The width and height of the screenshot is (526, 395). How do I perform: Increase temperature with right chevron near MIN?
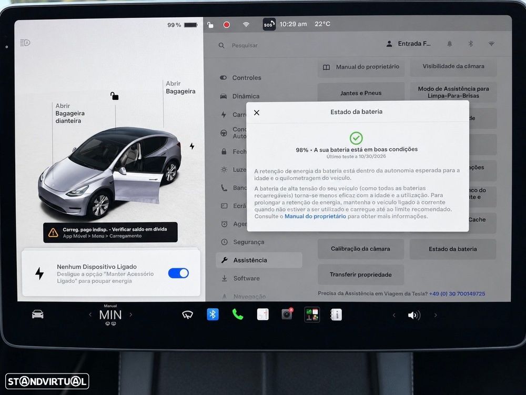point(131,315)
